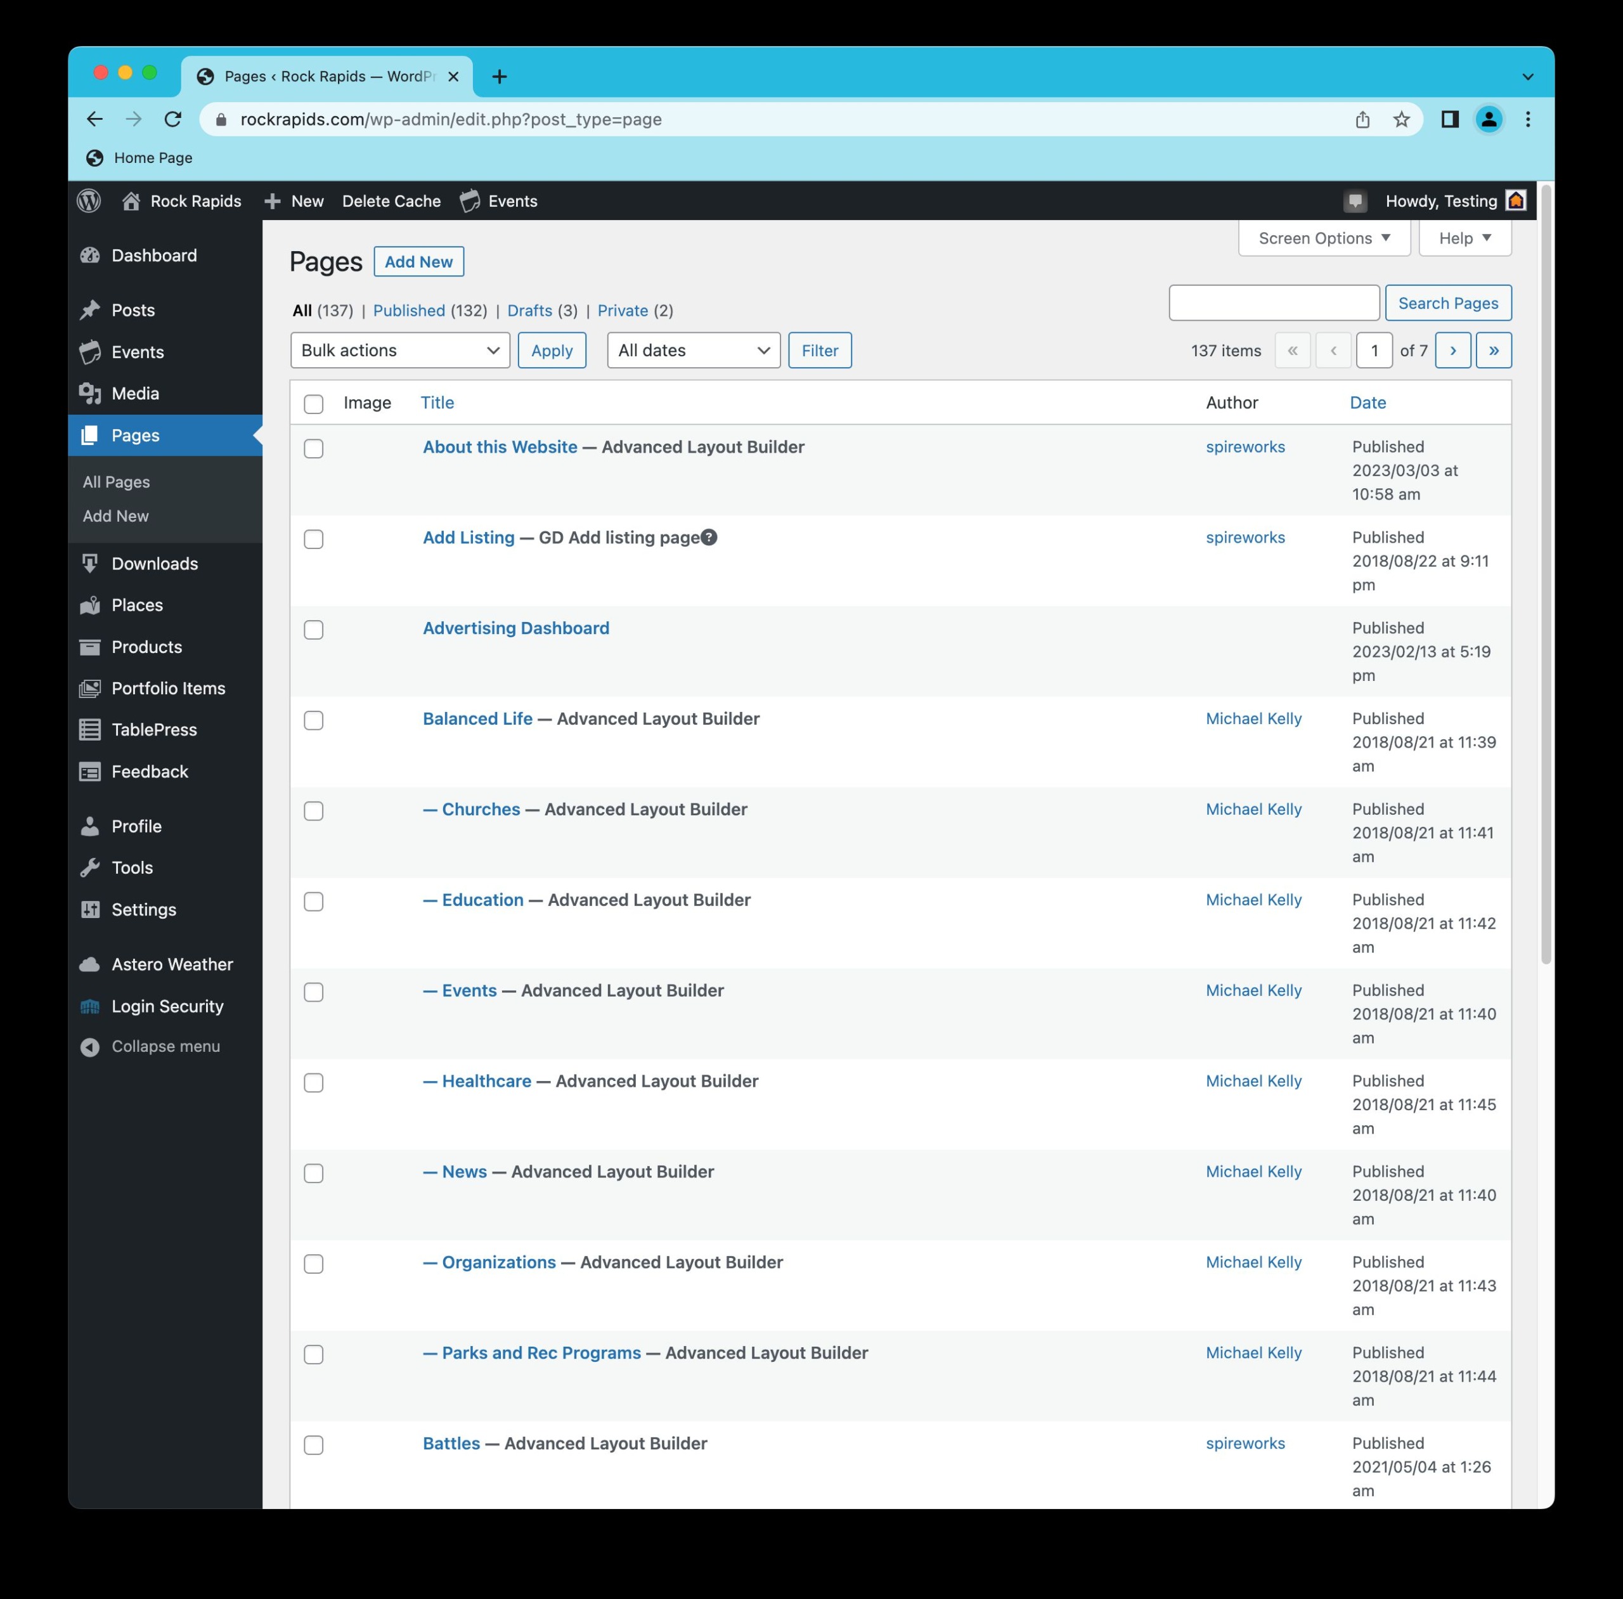Click the help question mark beside Add Listing

[x=709, y=538]
